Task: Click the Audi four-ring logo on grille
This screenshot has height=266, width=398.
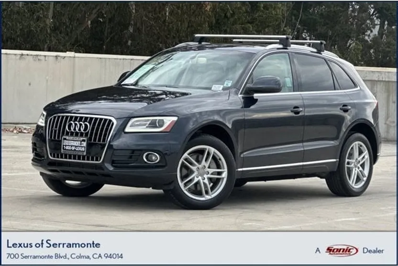Action: (77, 127)
